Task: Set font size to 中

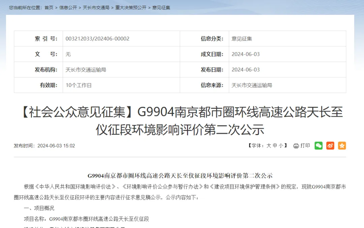Action: tap(275, 146)
